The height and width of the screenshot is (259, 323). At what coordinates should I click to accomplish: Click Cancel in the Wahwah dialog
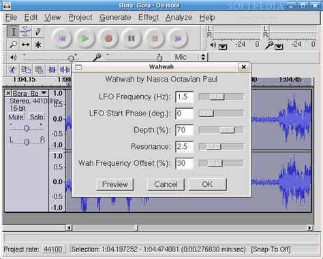[166, 184]
